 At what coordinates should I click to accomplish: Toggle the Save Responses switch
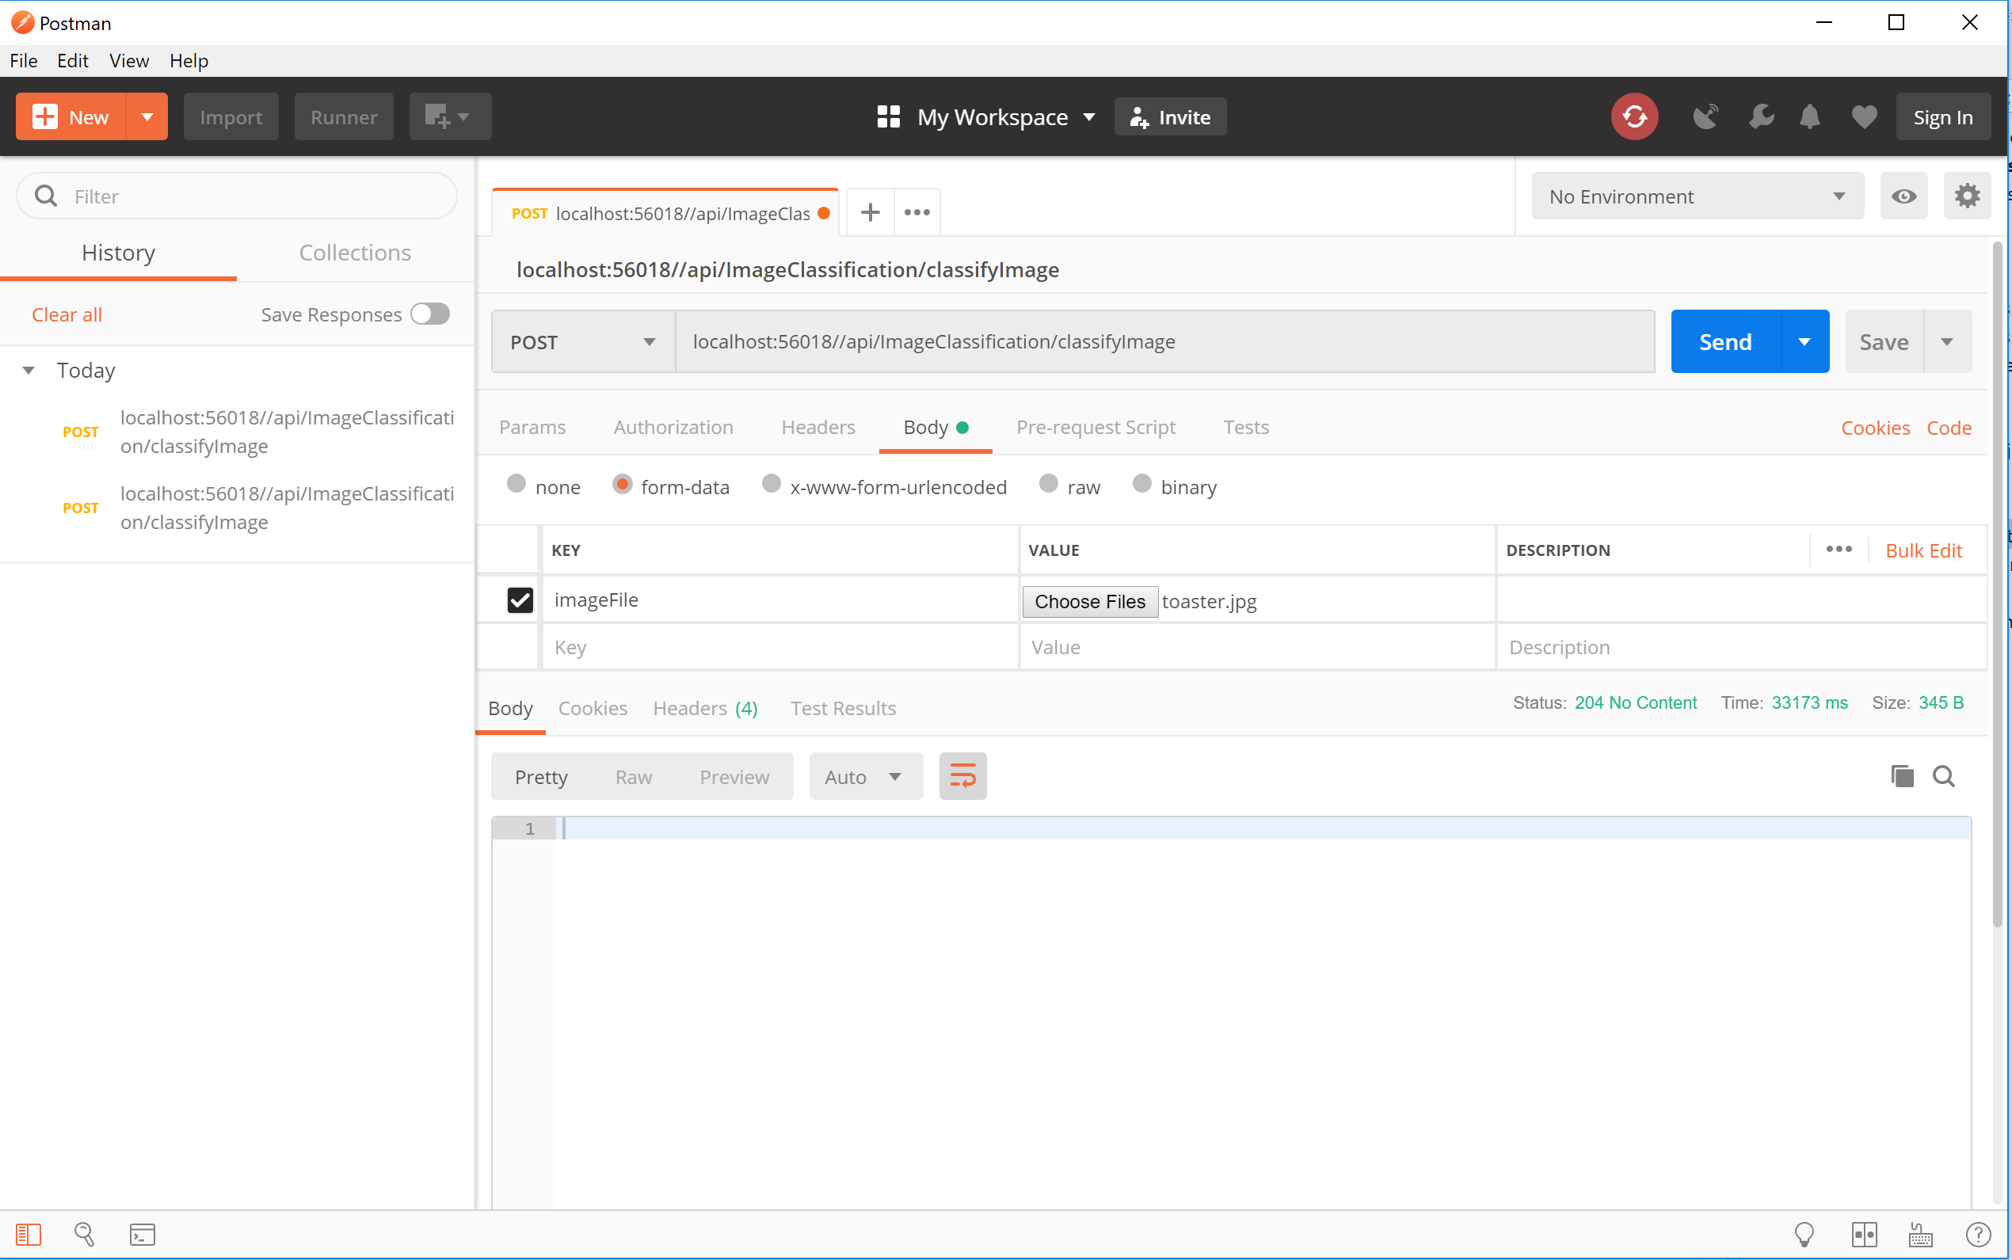click(430, 314)
